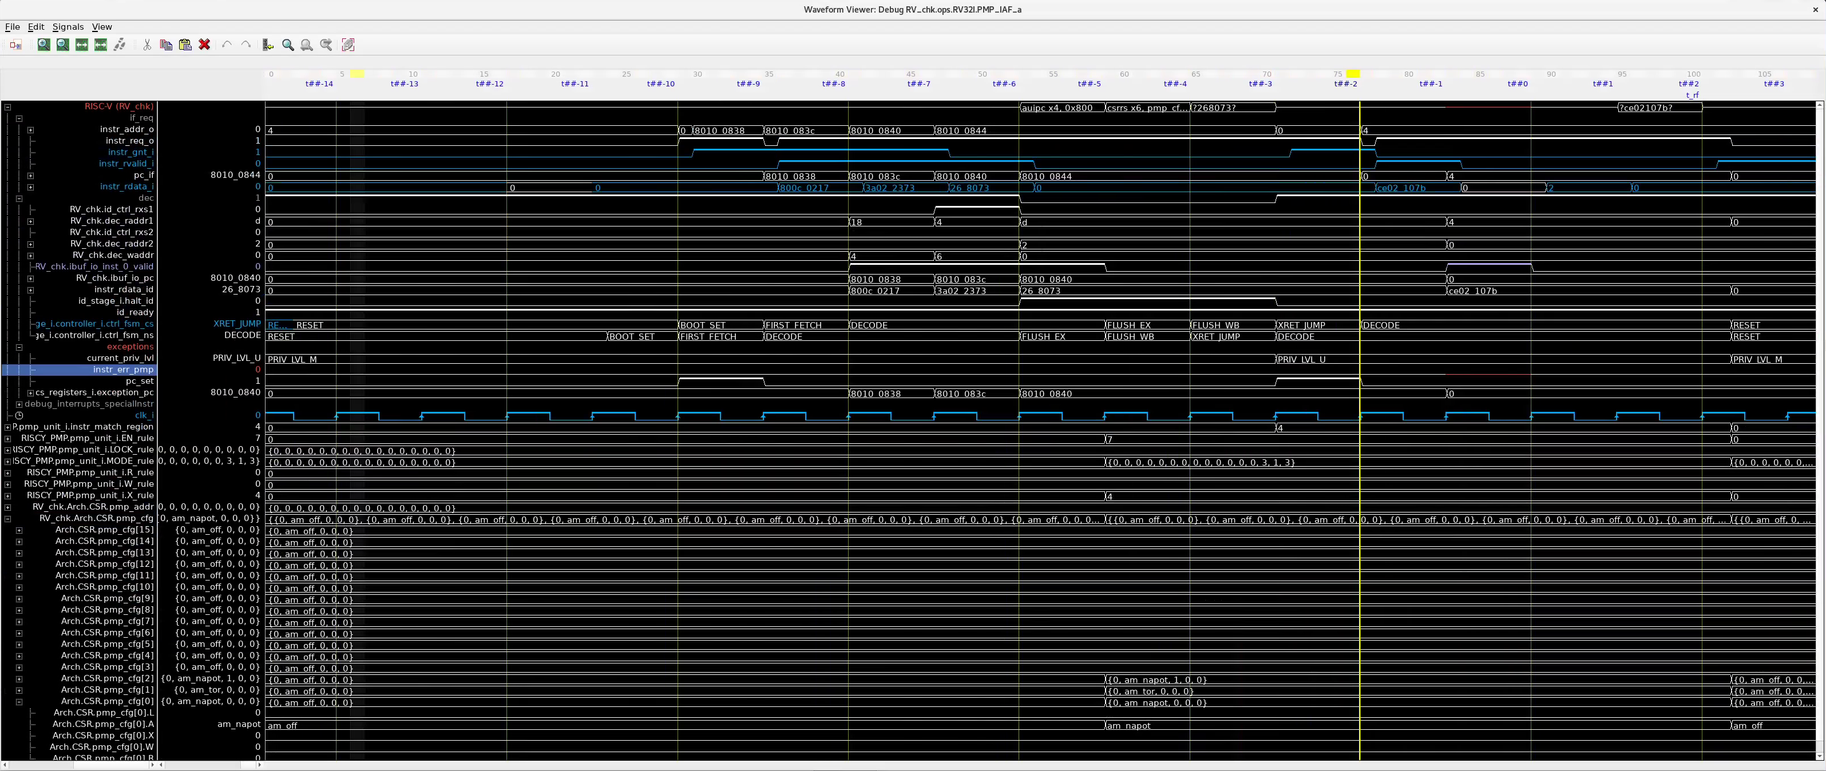Click the Zoom Fit waveform icon

81,45
